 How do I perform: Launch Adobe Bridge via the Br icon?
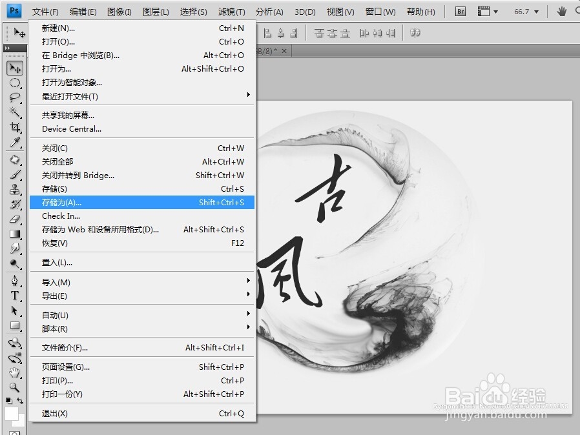tap(460, 11)
